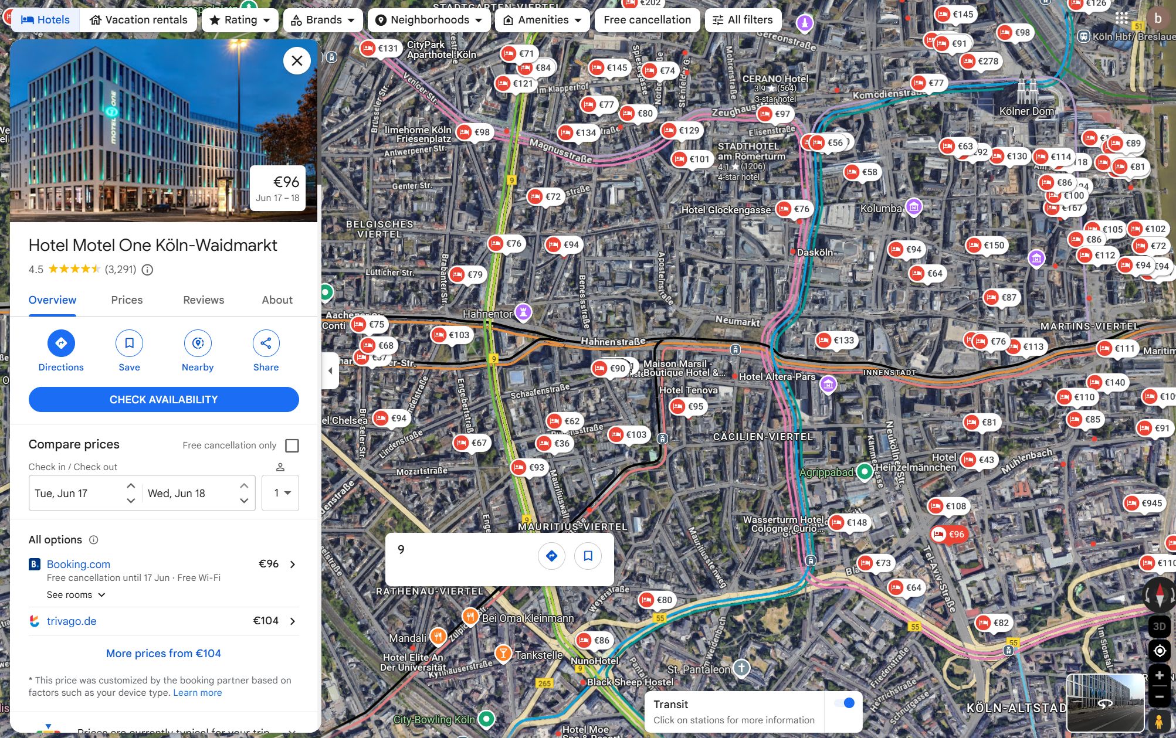
Task: Select the Street View pegman icon
Action: (x=1159, y=721)
